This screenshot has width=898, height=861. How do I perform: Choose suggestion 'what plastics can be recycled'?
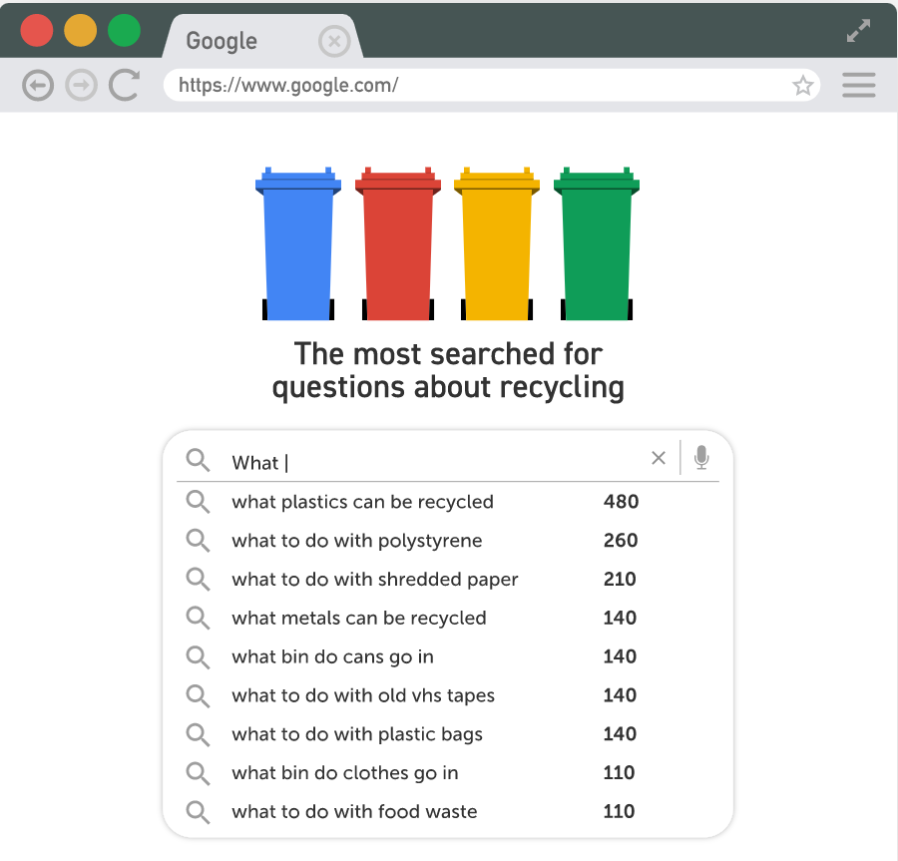(362, 502)
